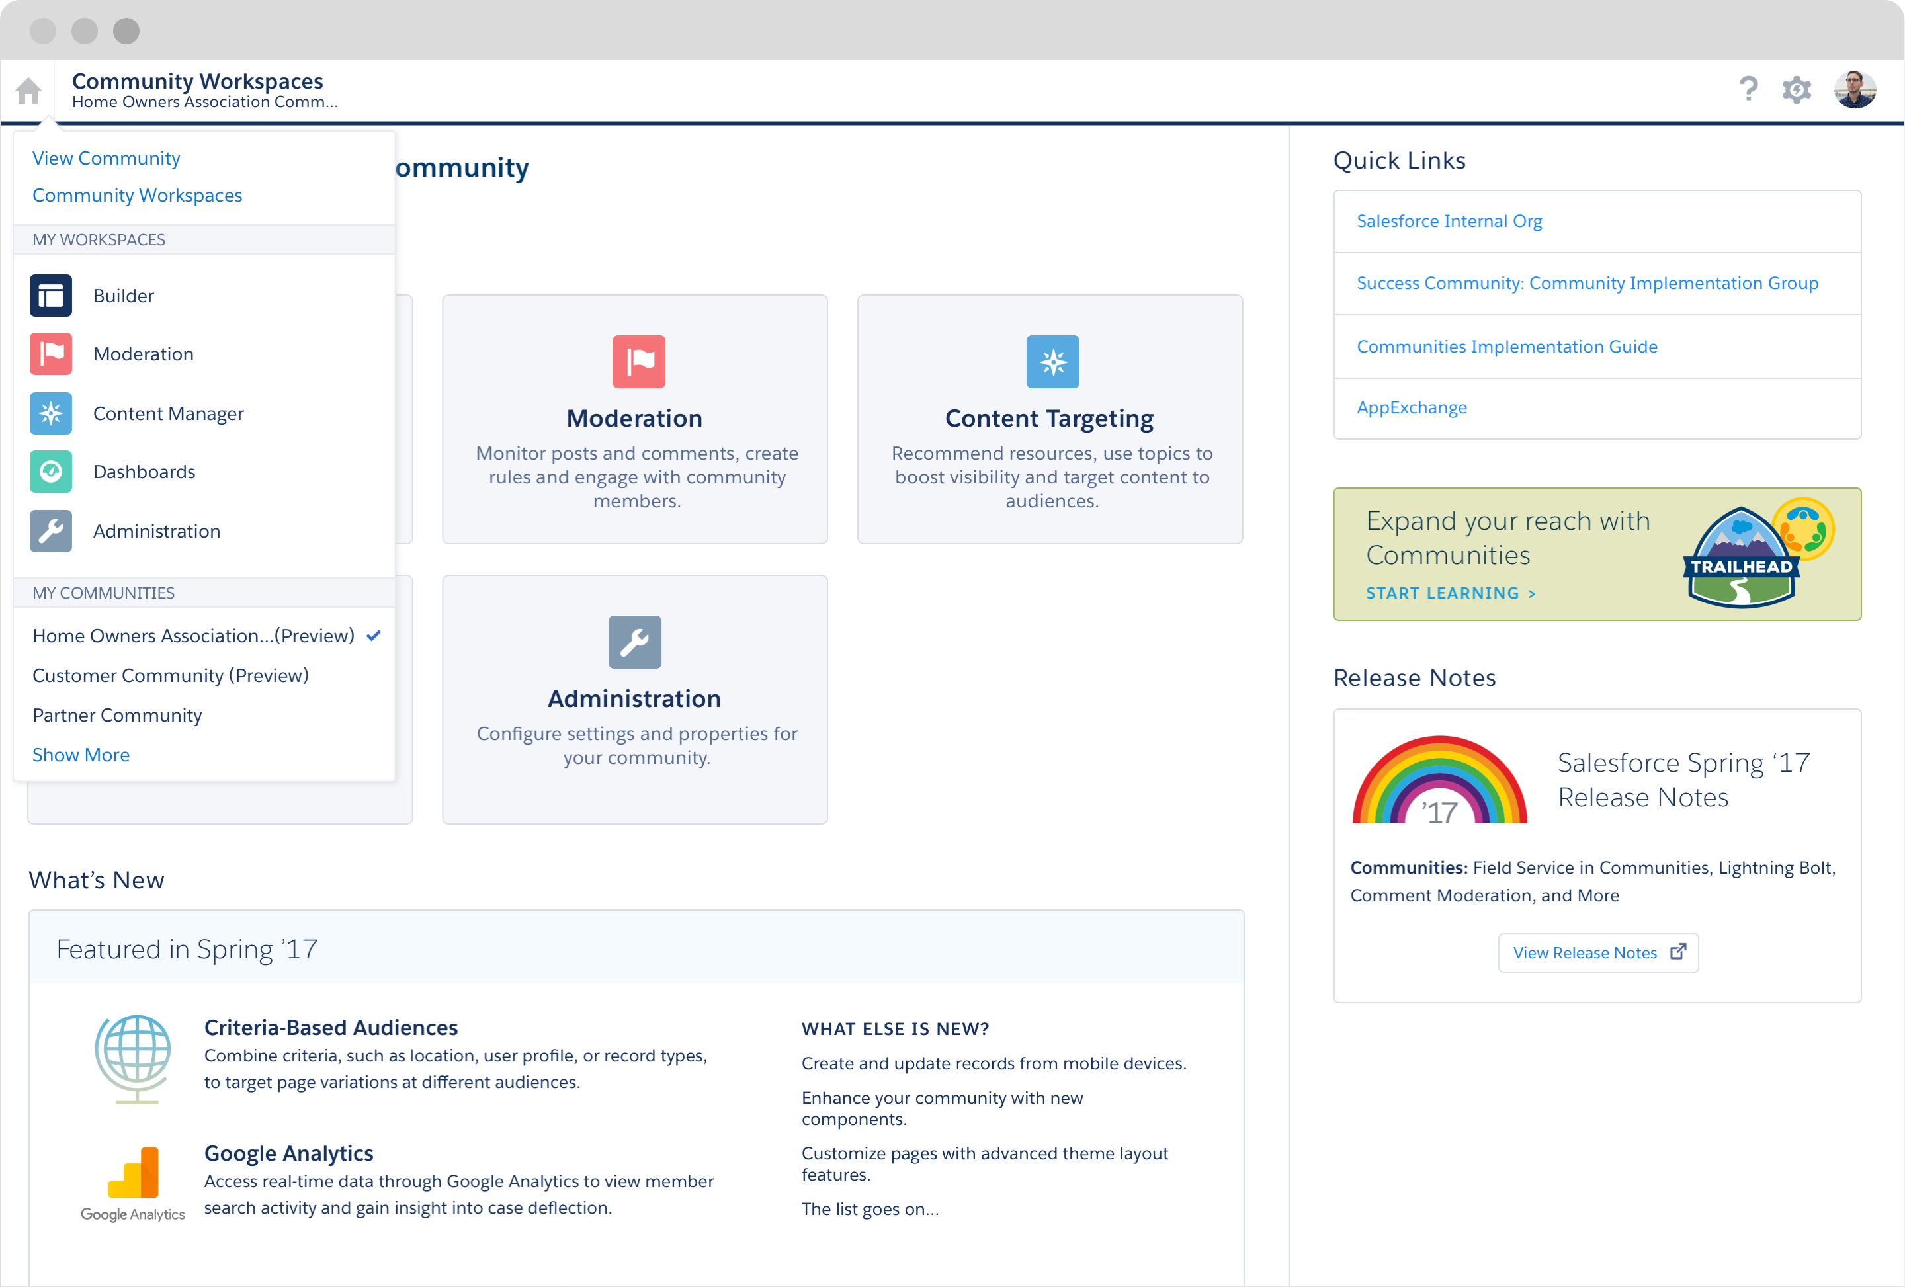Open the setup gear icon
Image resolution: width=1905 pixels, height=1287 pixels.
tap(1796, 89)
